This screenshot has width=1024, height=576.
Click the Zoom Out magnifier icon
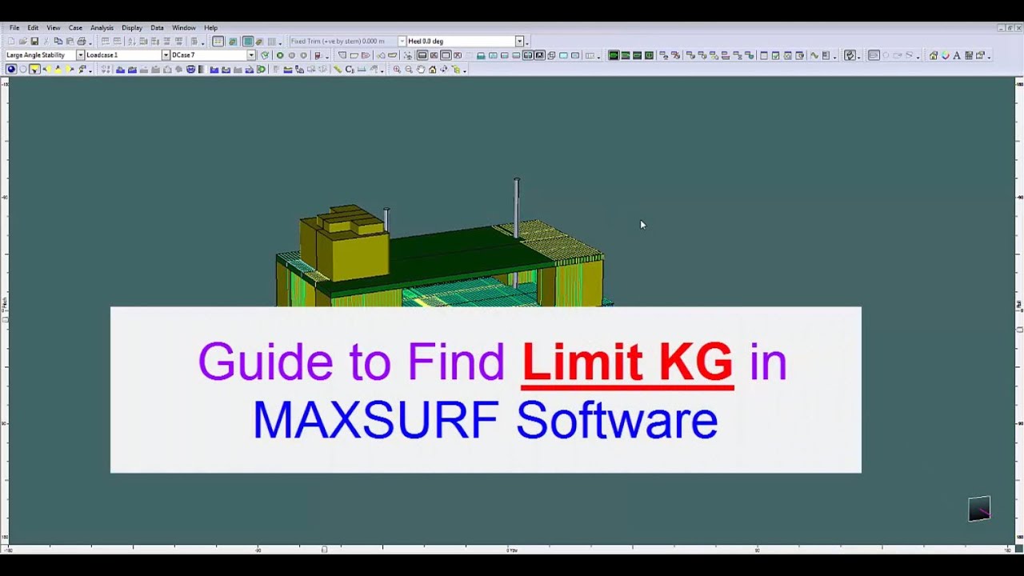[409, 70]
